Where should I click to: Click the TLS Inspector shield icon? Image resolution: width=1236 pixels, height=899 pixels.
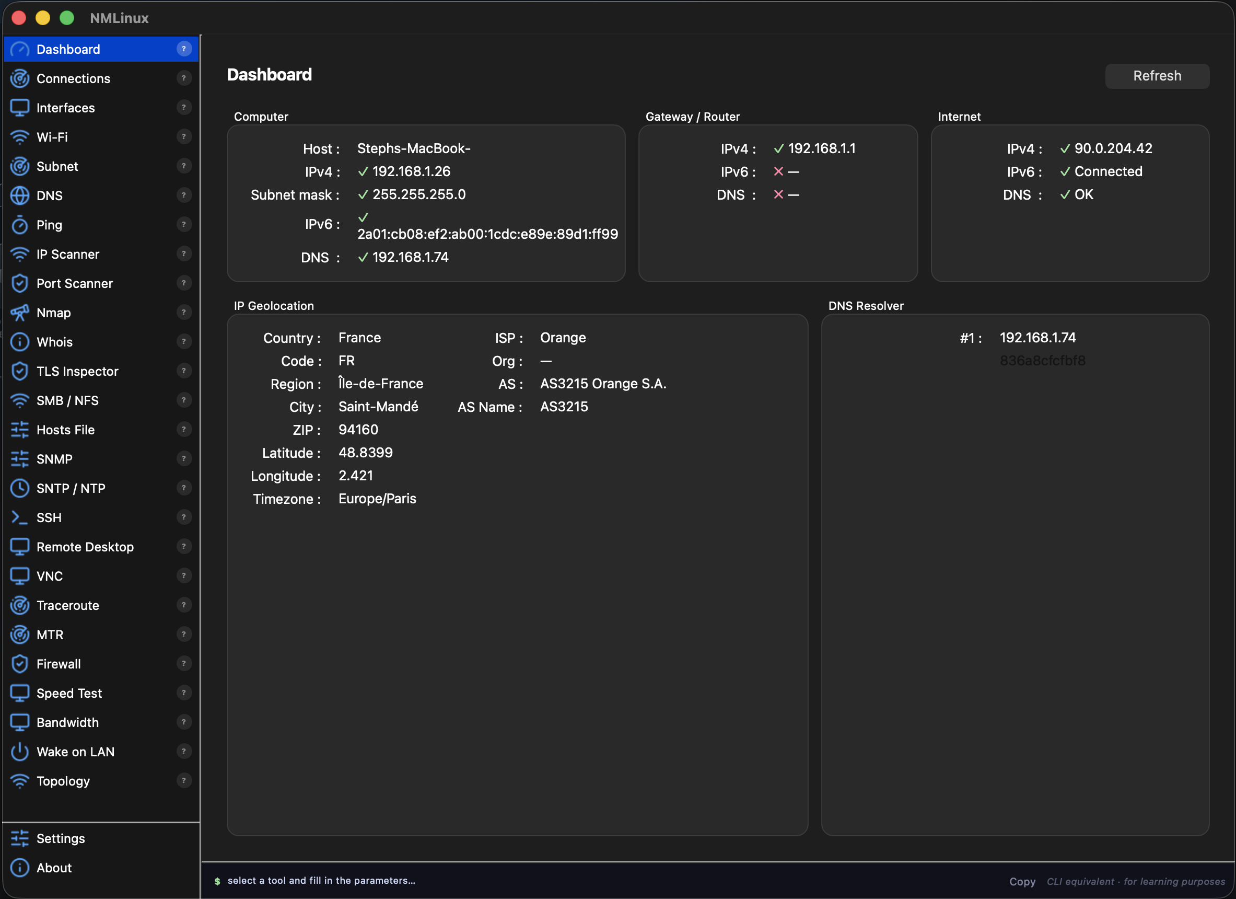tap(20, 371)
